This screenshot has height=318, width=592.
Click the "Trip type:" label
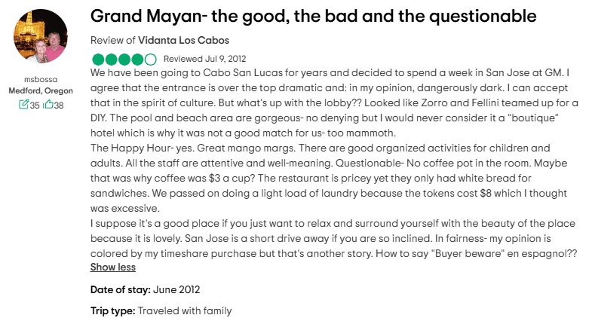click(112, 310)
